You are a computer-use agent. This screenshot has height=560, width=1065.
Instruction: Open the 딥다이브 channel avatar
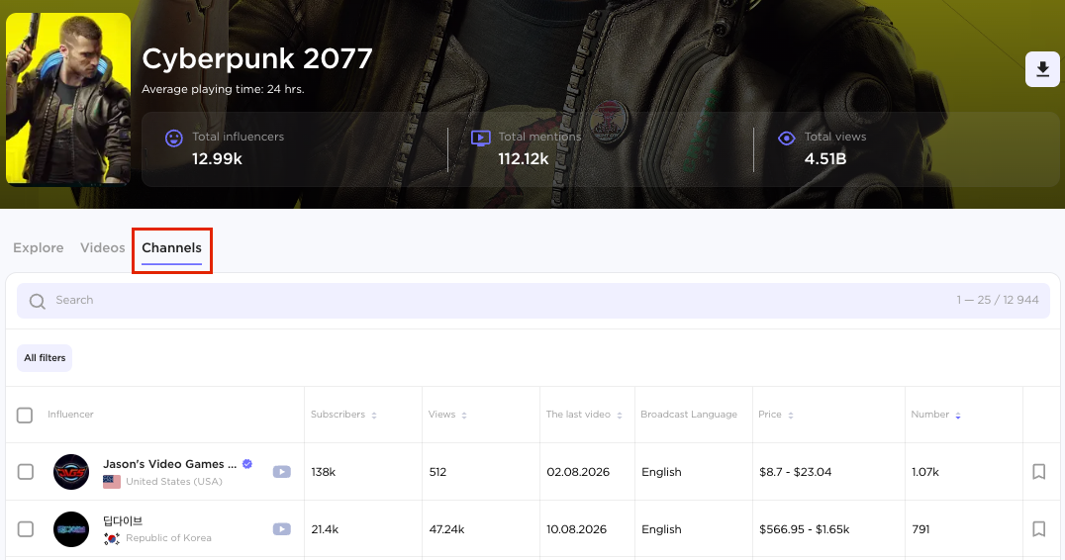click(71, 528)
